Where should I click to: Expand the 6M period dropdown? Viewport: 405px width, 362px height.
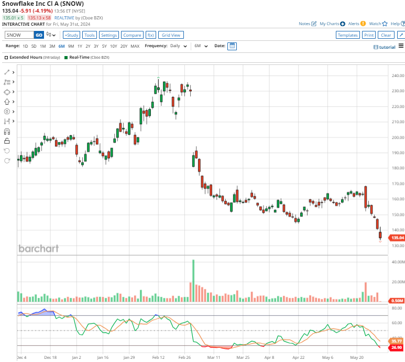click(200, 46)
